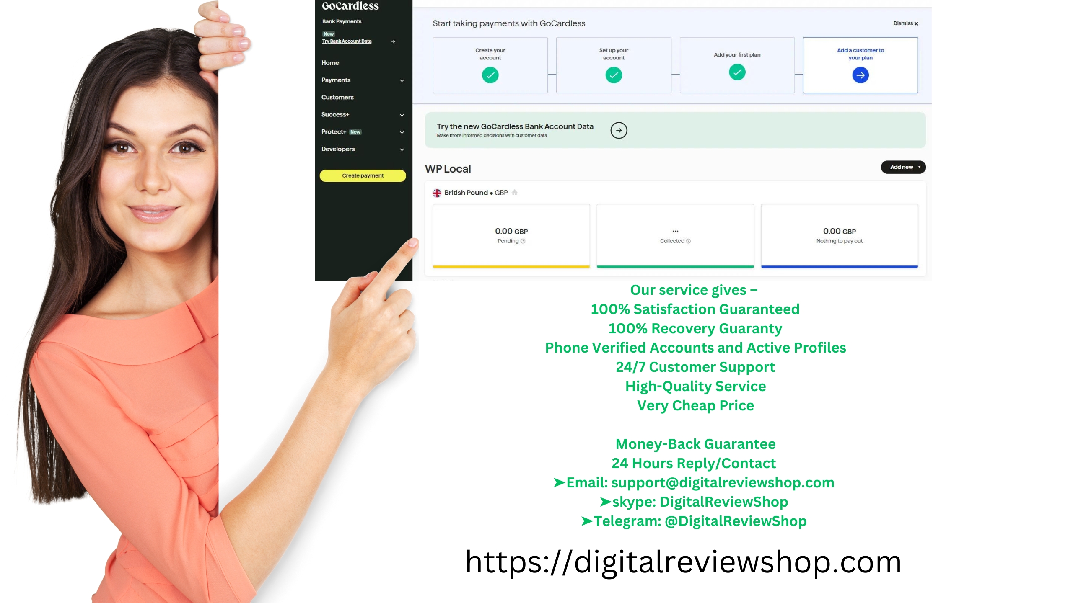This screenshot has width=1073, height=603.
Task: Click the Add new button
Action: point(903,167)
